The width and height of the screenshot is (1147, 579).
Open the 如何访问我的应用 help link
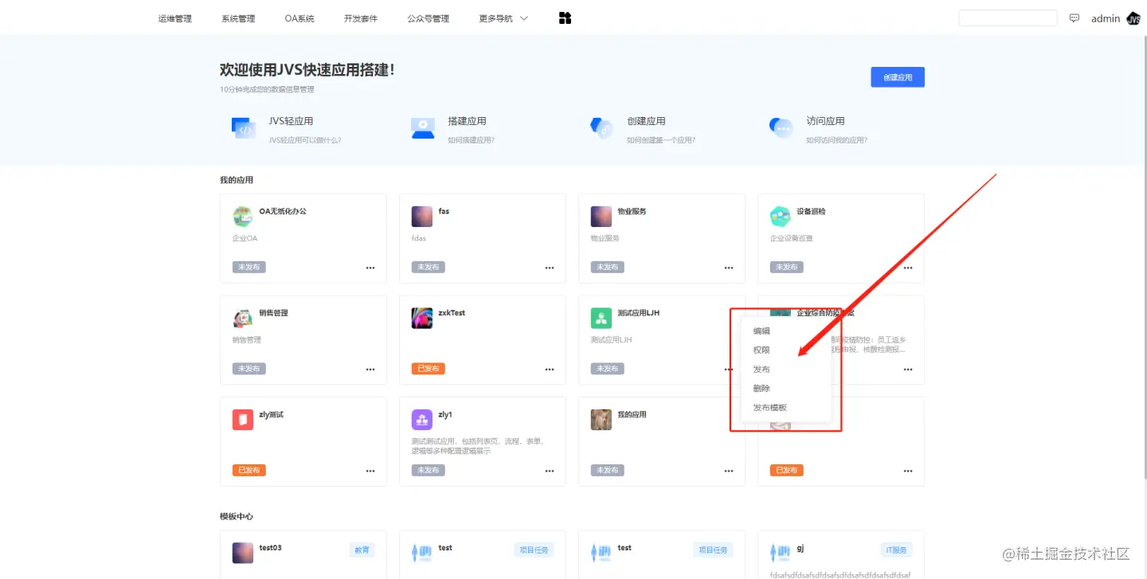point(837,140)
